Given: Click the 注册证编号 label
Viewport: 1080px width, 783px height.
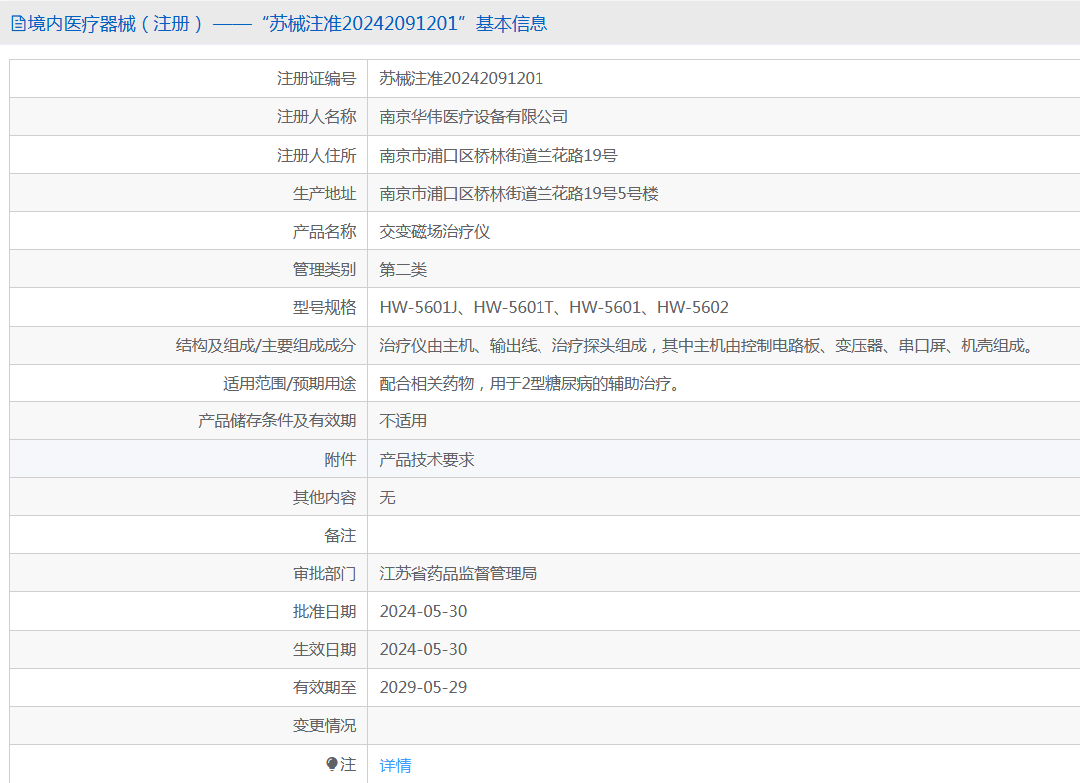Looking at the screenshot, I should point(316,79).
